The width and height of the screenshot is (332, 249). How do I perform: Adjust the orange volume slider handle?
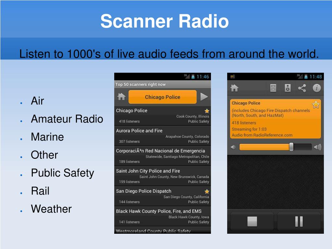[x=291, y=147]
